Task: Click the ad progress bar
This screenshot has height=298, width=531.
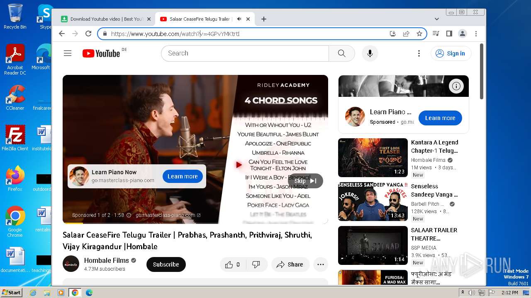Action: click(195, 223)
